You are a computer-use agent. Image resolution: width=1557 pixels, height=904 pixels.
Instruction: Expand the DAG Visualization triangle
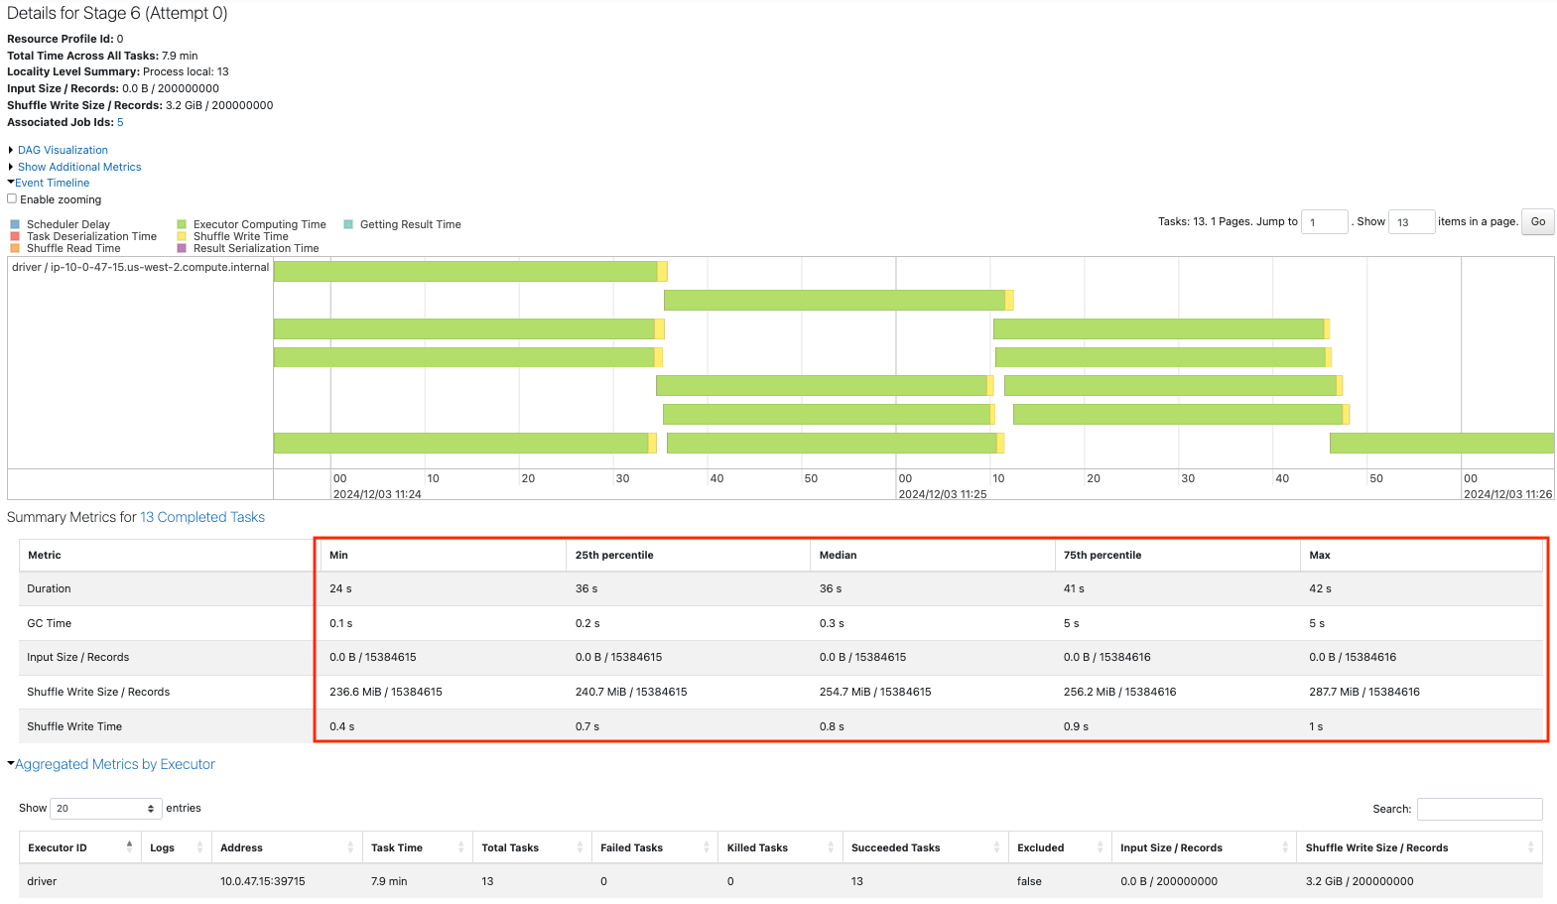pos(11,150)
